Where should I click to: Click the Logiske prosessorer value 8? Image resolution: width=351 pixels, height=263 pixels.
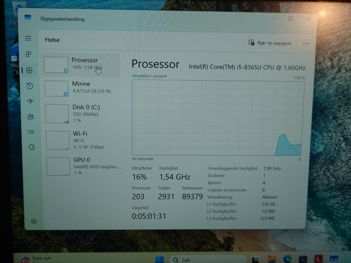[x=264, y=190]
